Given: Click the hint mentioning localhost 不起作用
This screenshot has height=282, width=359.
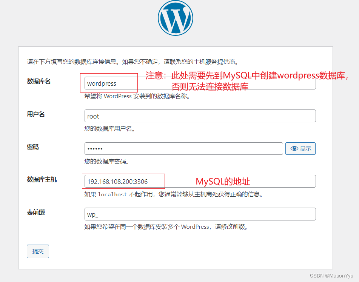Looking at the screenshot, I should click(x=173, y=194).
